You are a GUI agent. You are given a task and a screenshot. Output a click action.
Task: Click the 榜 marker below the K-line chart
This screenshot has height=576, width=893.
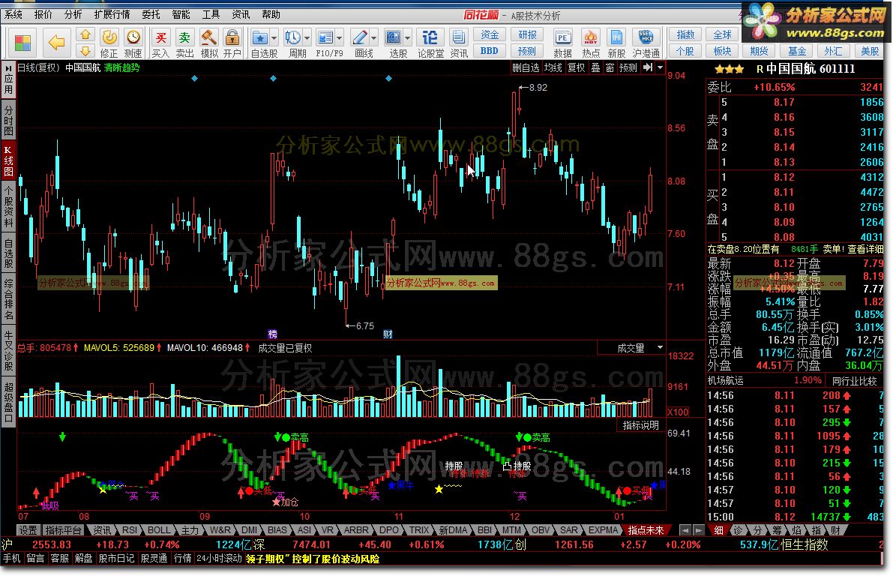(x=273, y=334)
